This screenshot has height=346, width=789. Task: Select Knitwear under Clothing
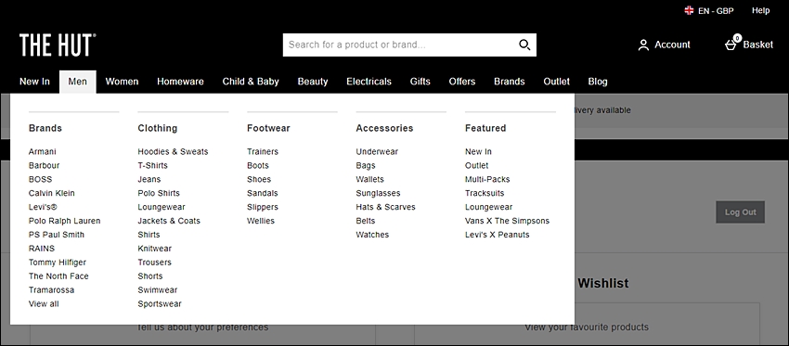tap(154, 249)
